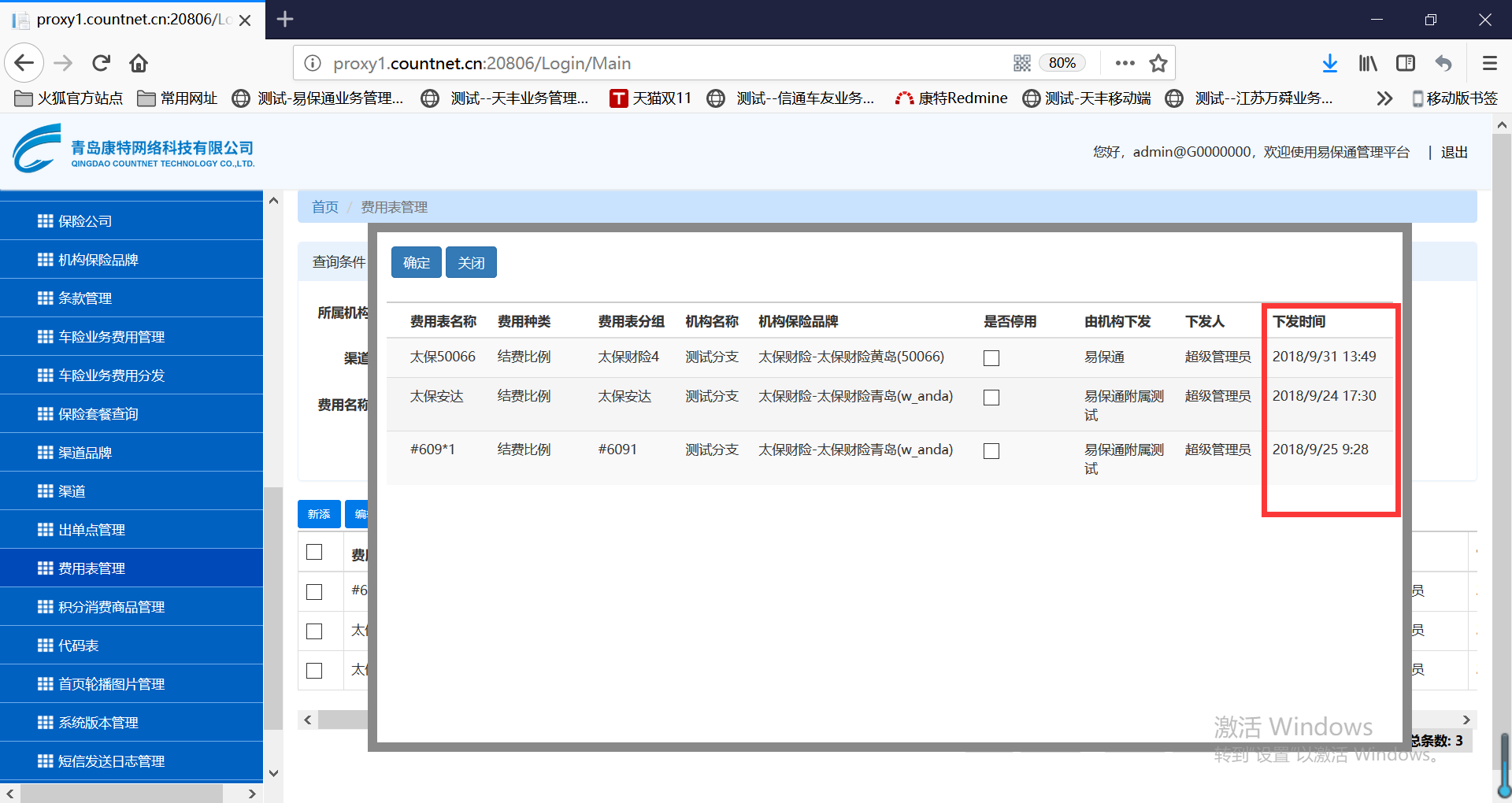The image size is (1512, 803).
Task: Open the Firefox library icon
Action: 1368,63
